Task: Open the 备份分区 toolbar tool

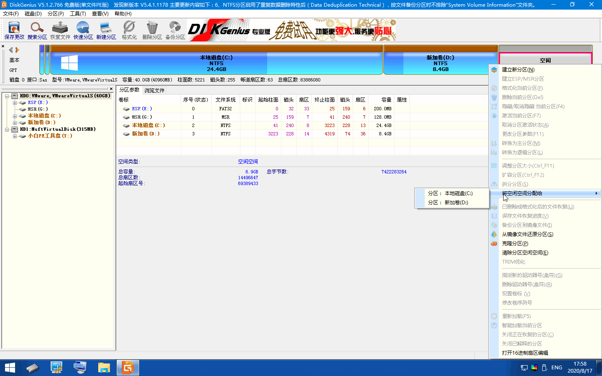Action: (175, 31)
